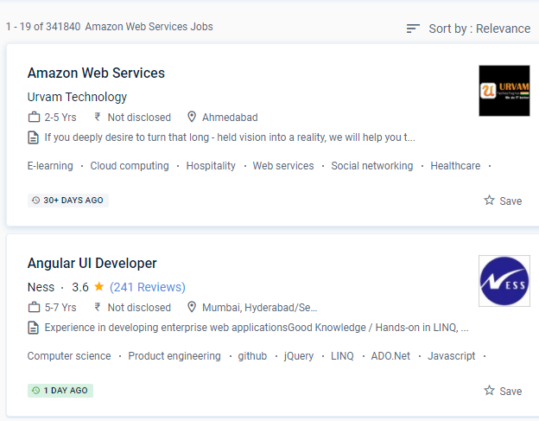
Task: Open the Sort by Relevance dropdown
Action: pos(479,29)
